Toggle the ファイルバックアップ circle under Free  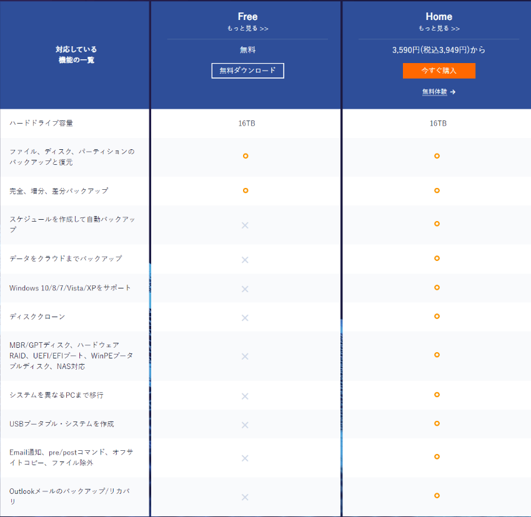pos(245,156)
